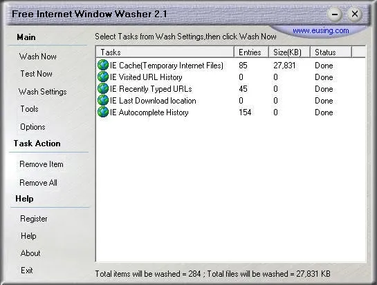This screenshot has width=377, height=285.
Task: Click the Total items will be washed summary
Action: pyautogui.click(x=213, y=274)
